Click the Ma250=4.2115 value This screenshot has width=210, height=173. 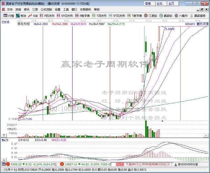click(116, 24)
